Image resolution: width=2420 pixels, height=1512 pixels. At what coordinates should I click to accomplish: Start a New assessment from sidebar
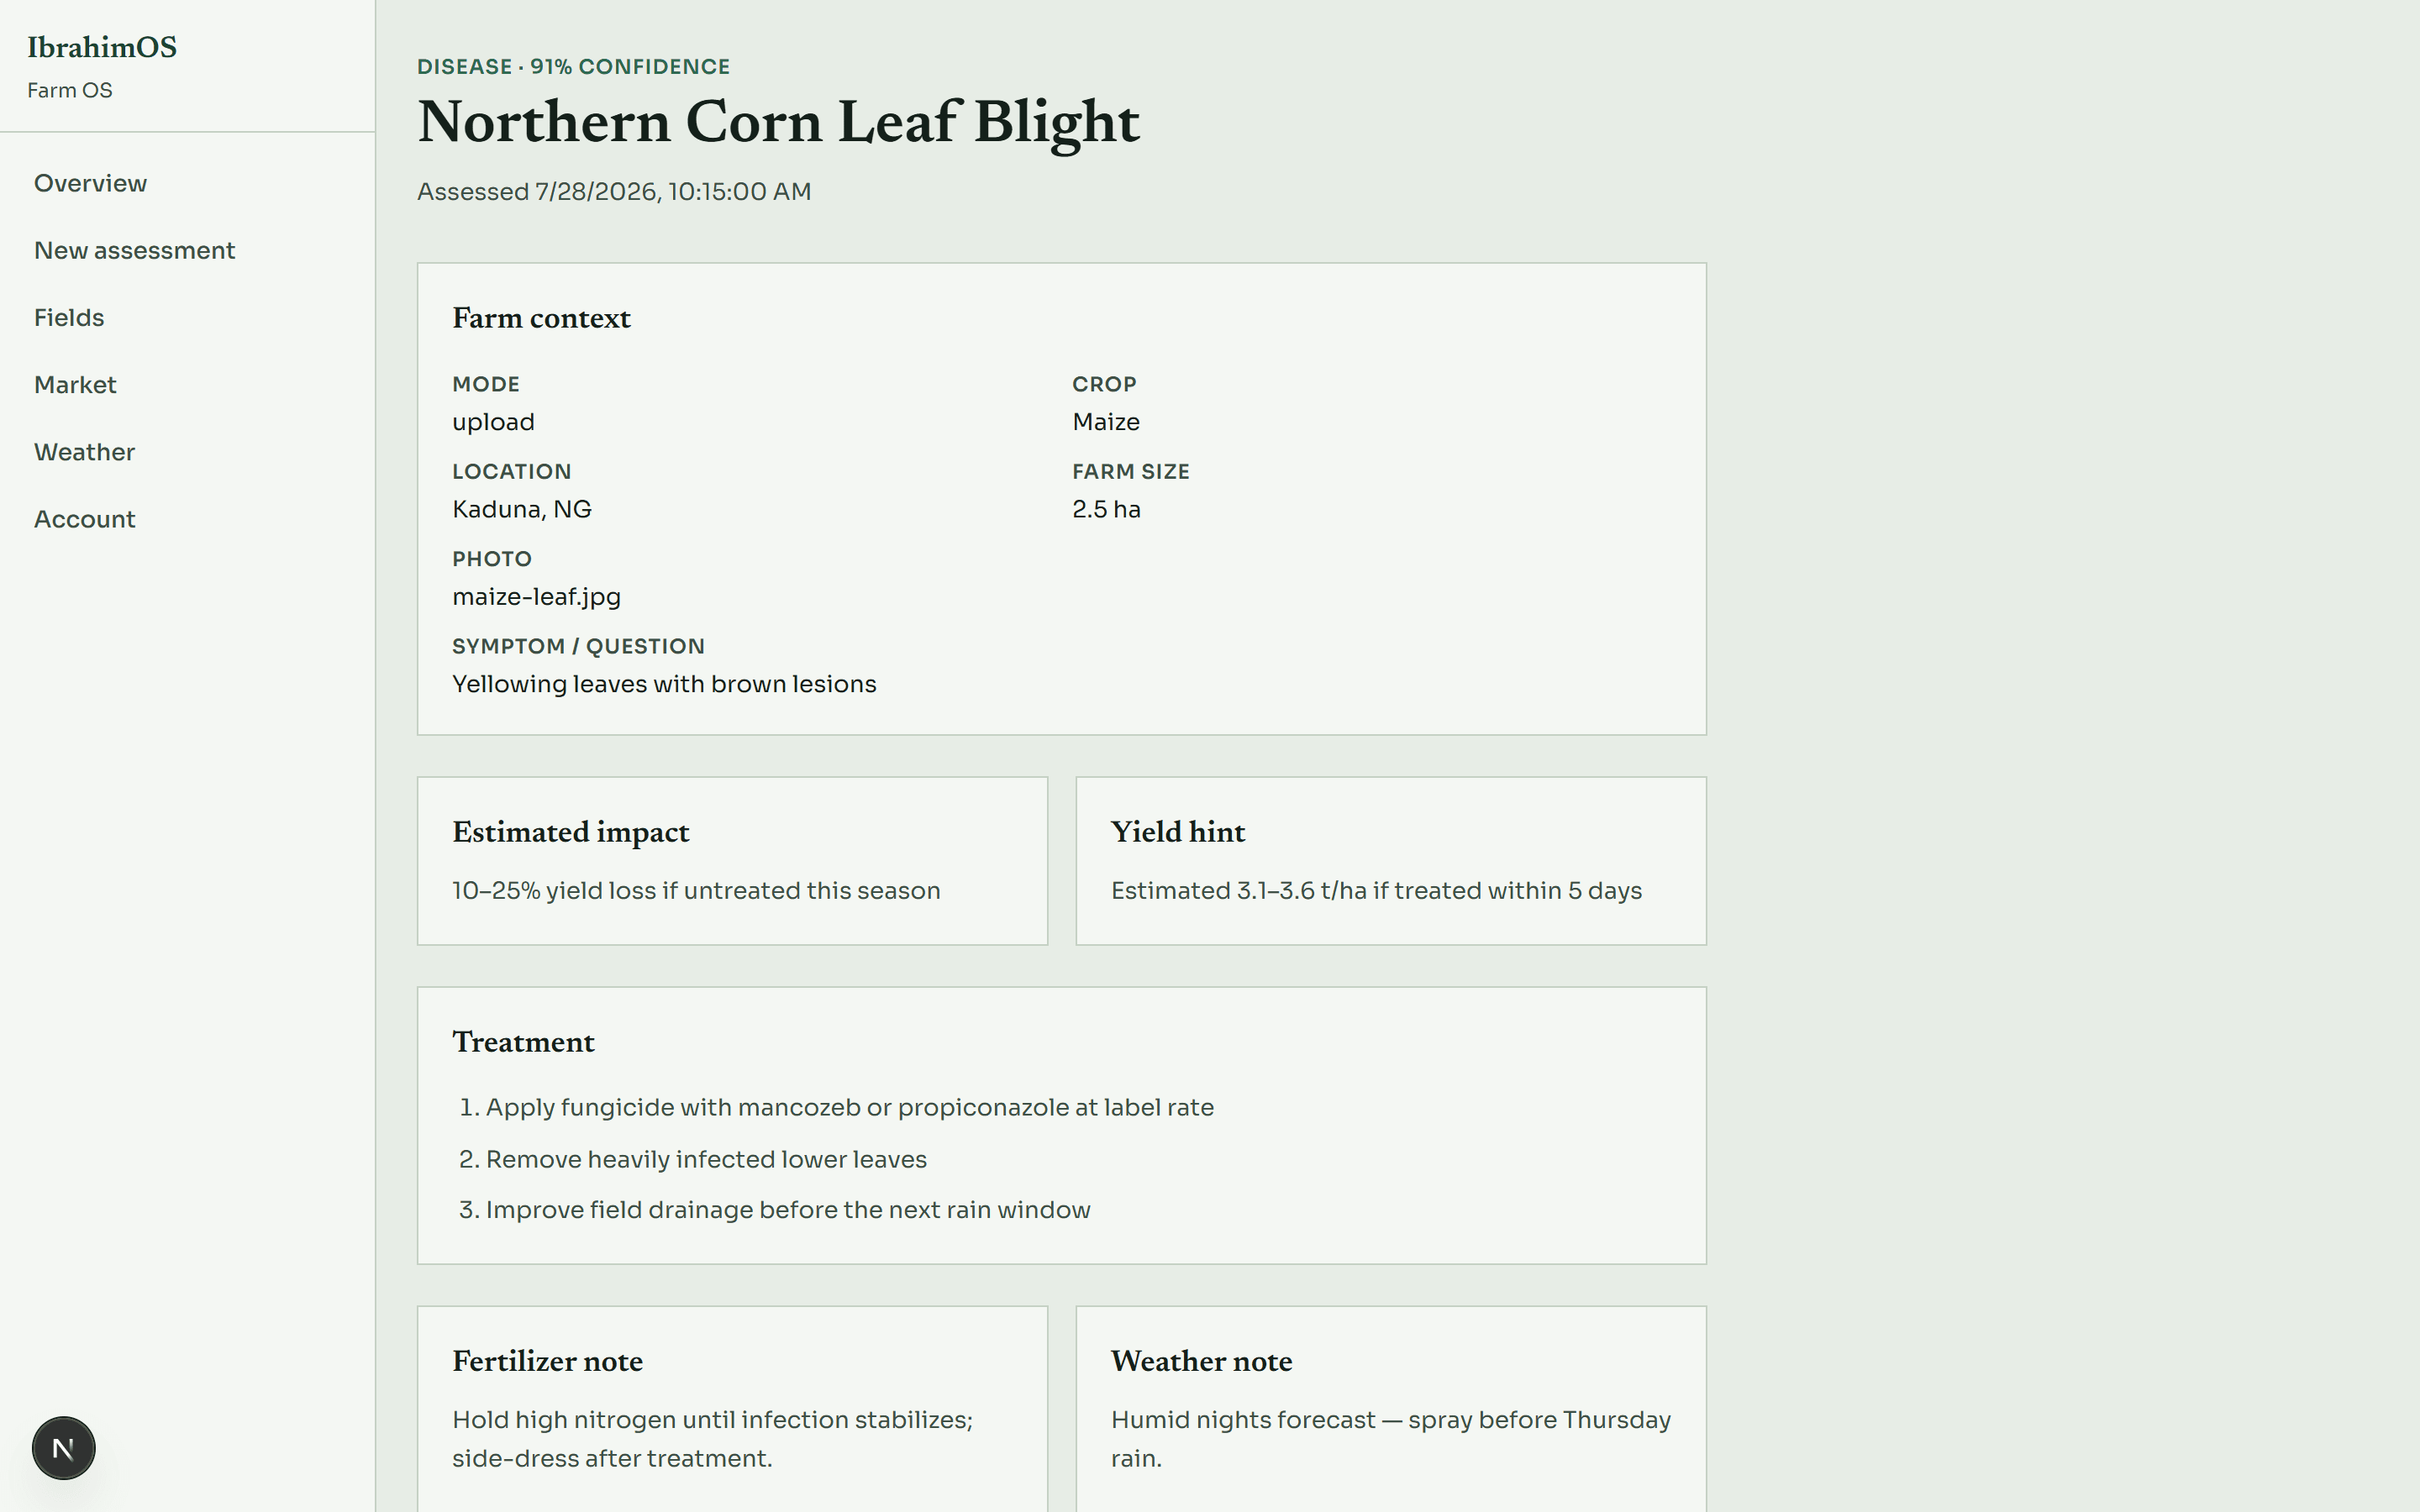(134, 250)
